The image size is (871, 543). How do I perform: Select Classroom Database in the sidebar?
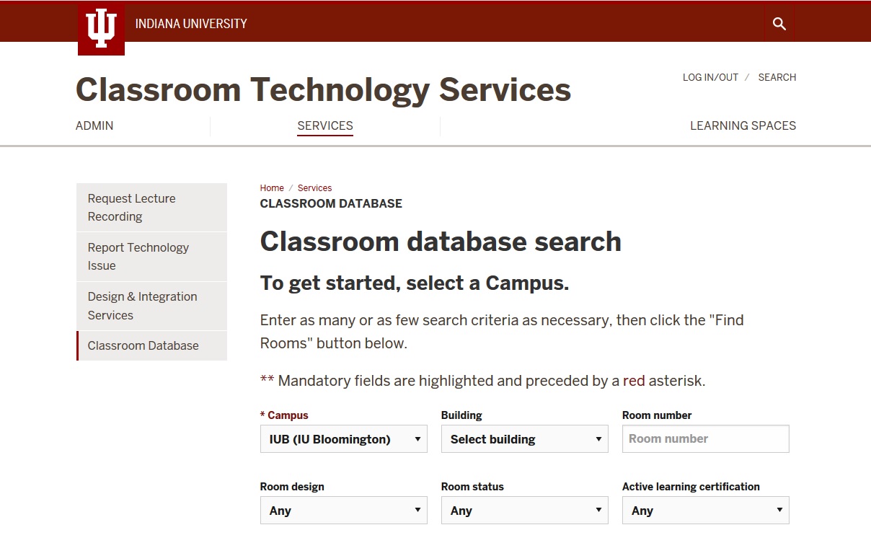coord(151,346)
